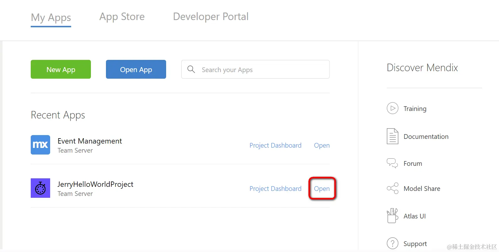Open the Training link
Screen dimensions: 499x252
[415, 109]
